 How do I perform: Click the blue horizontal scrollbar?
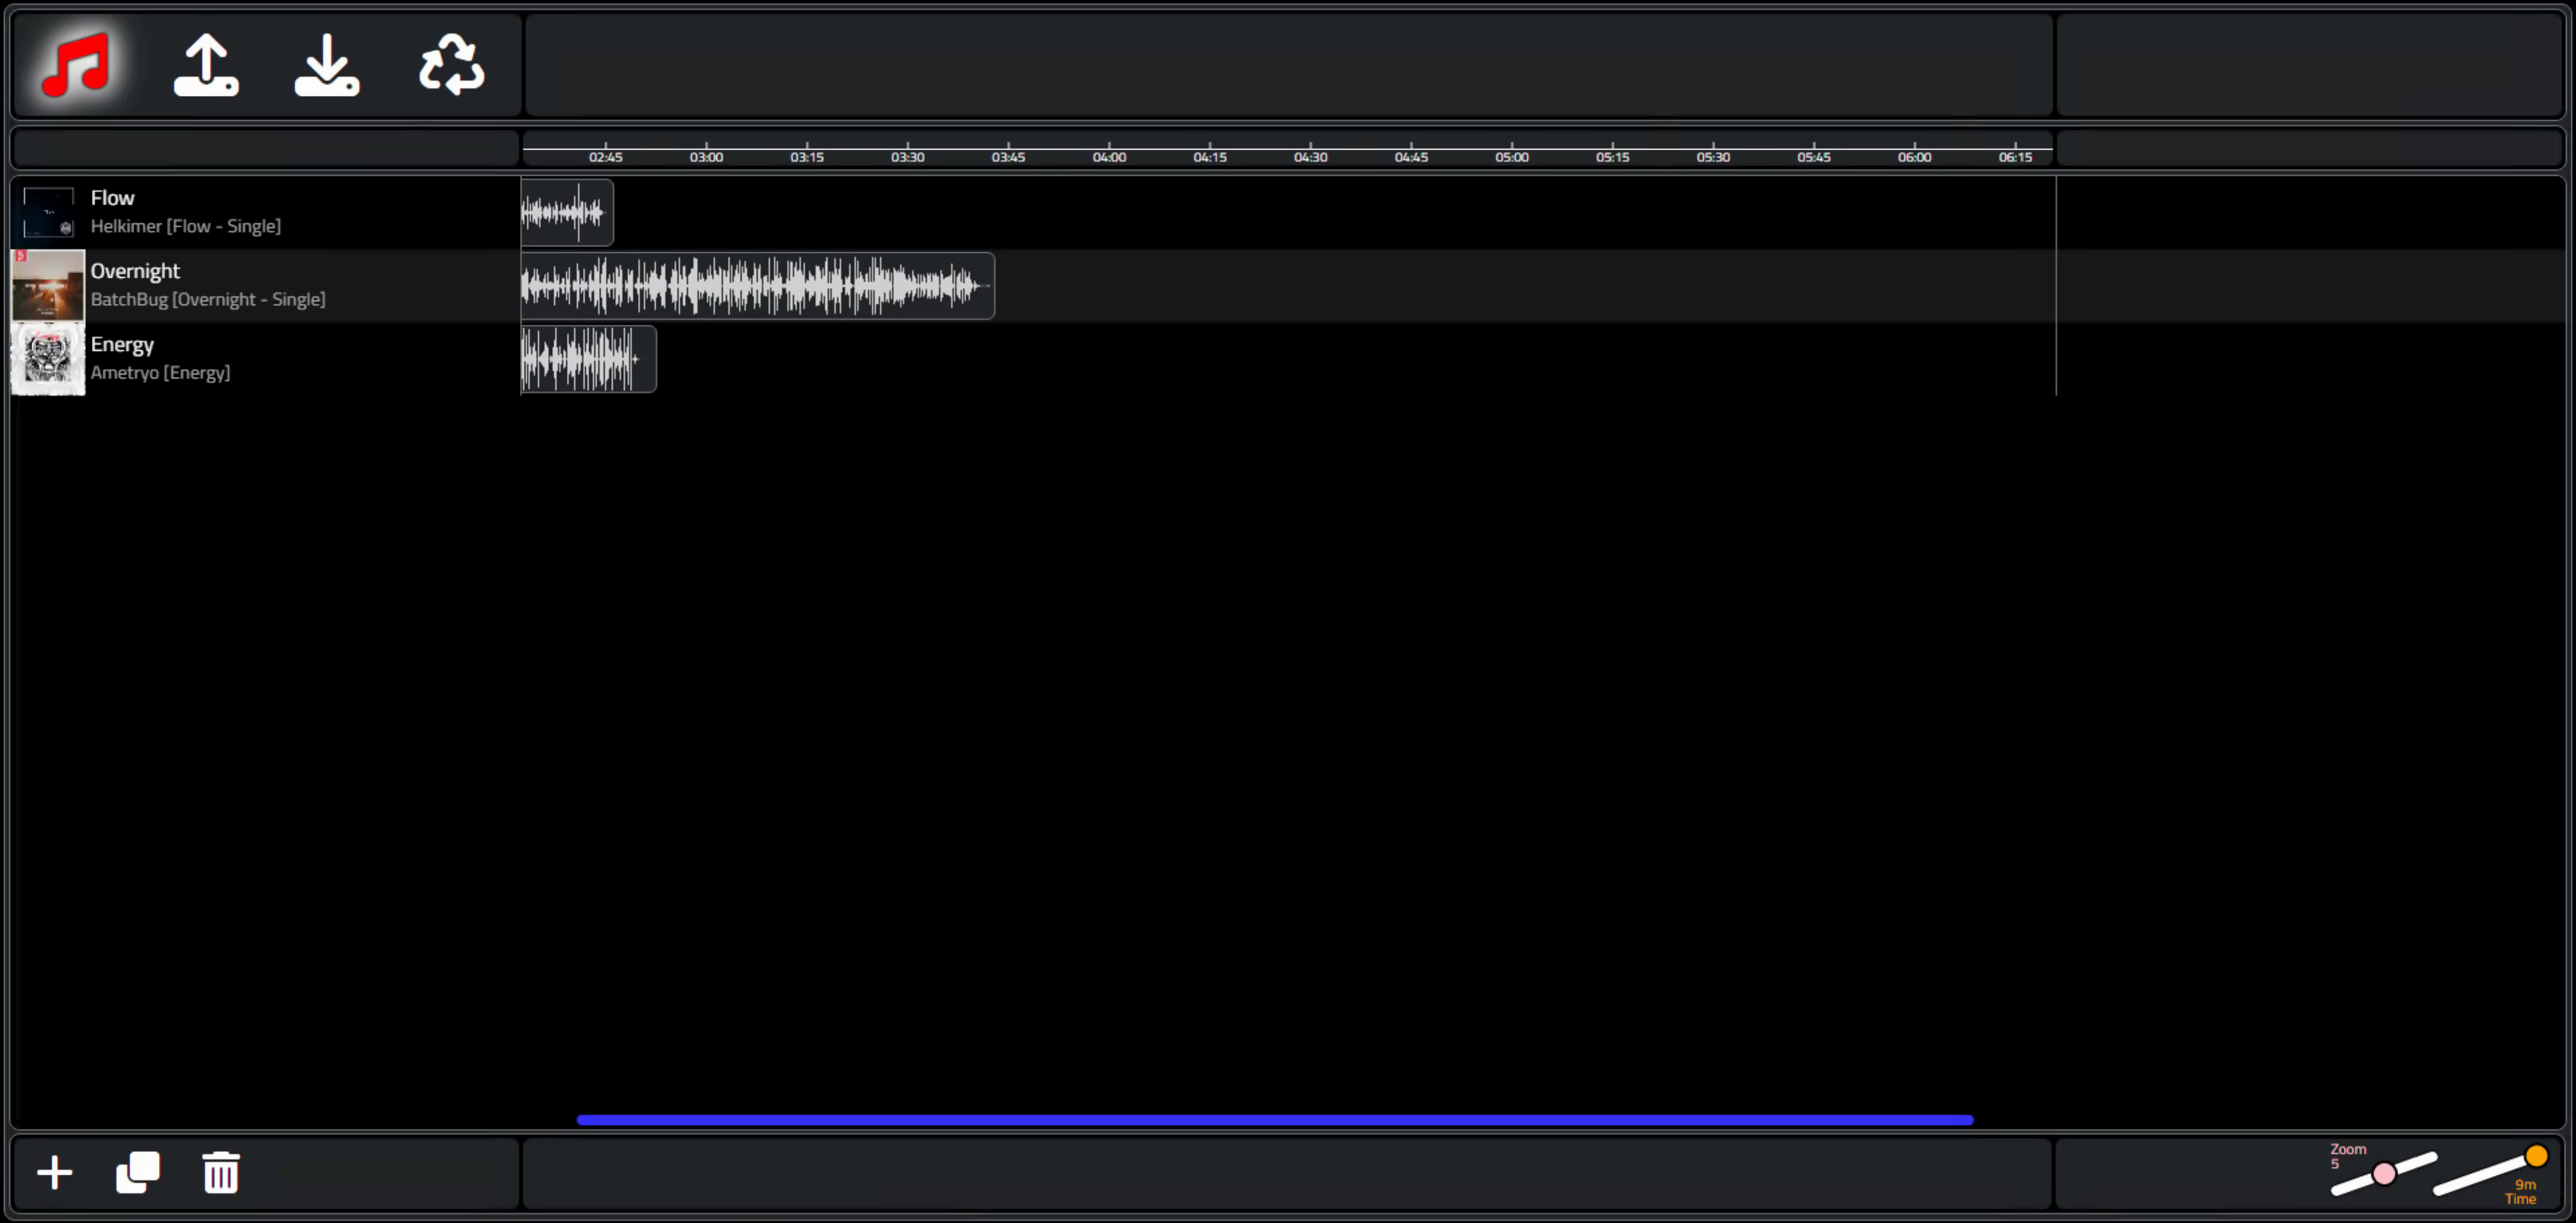(x=1275, y=1120)
